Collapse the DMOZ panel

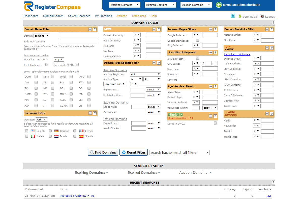[x=211, y=116]
